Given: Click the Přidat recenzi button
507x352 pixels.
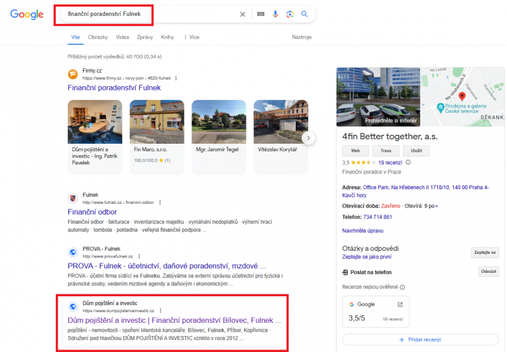Looking at the screenshot, I should (x=420, y=340).
